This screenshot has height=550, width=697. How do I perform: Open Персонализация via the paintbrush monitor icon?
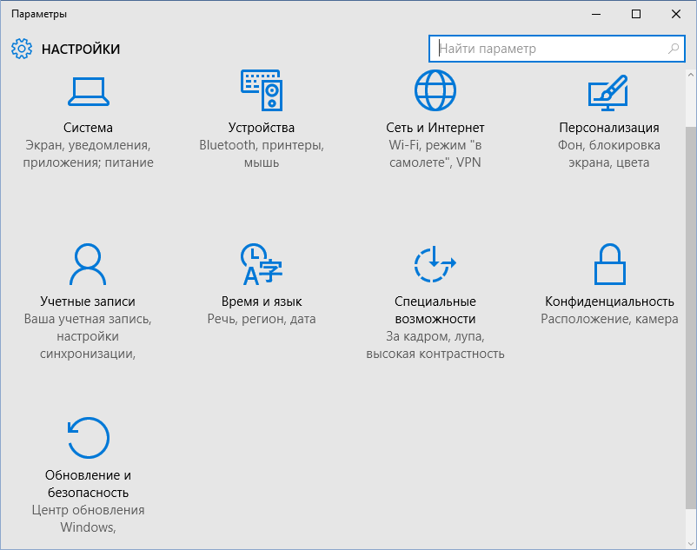(x=608, y=90)
